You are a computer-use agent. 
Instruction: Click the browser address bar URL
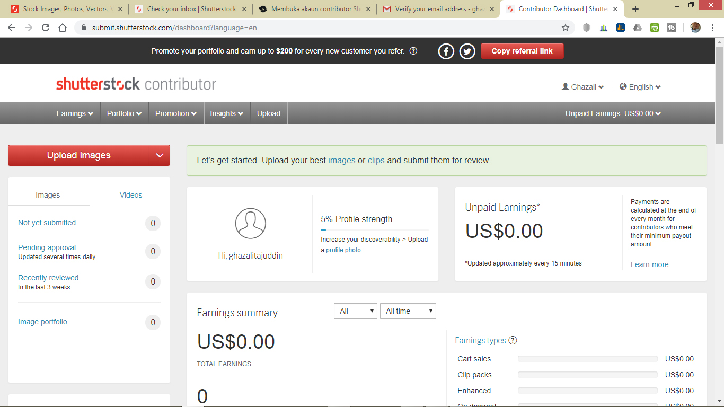click(174, 28)
